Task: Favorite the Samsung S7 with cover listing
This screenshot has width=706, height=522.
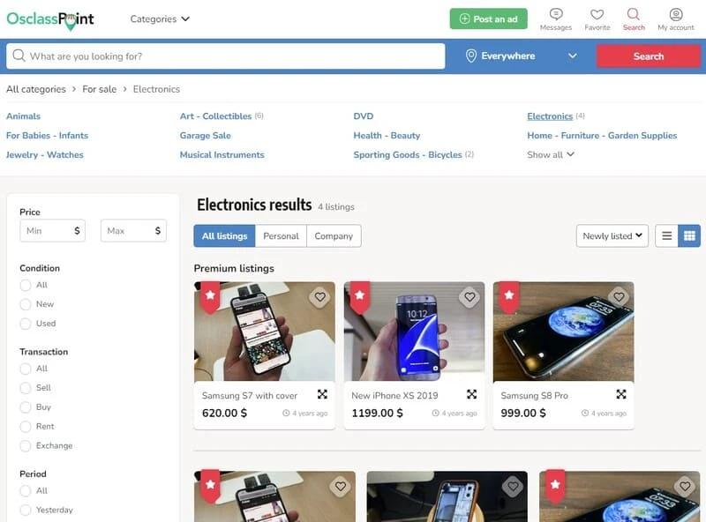Action: pos(320,297)
